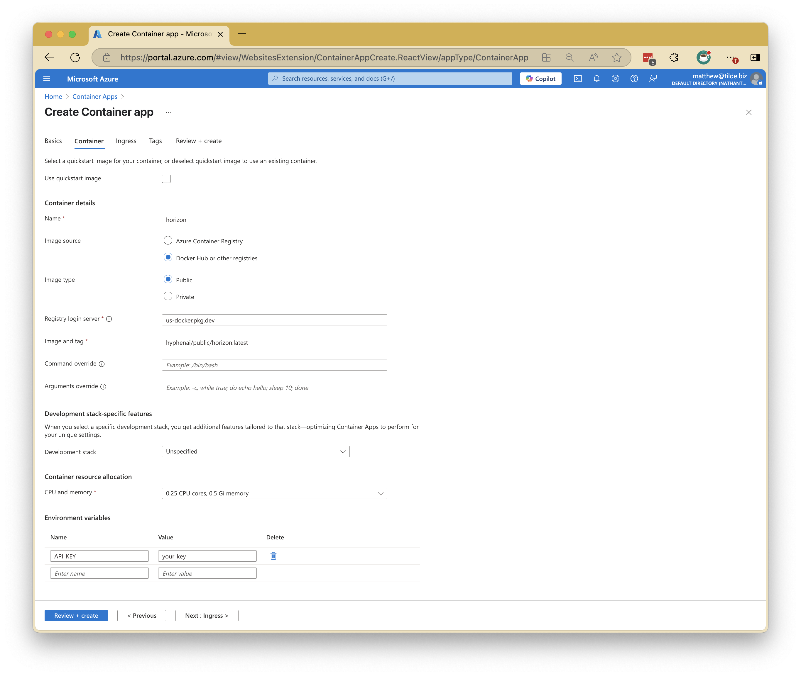The height and width of the screenshot is (676, 801).
Task: Switch to the Ingress tab
Action: click(126, 141)
